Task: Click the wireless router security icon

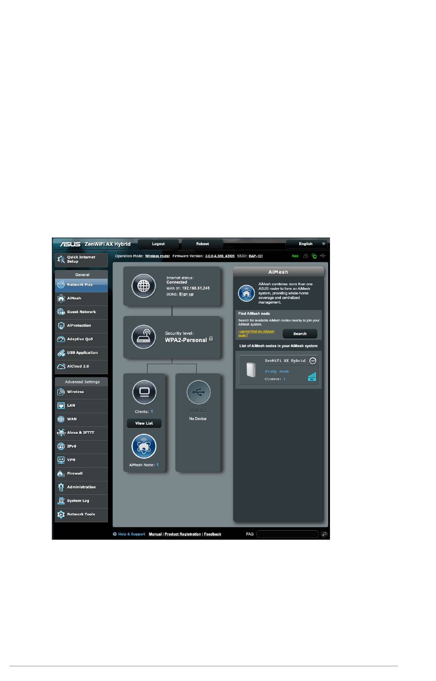Action: pyautogui.click(x=144, y=337)
